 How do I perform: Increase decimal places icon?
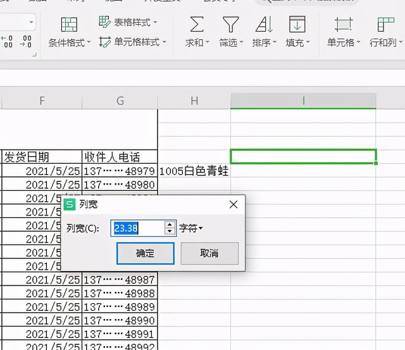[7, 42]
